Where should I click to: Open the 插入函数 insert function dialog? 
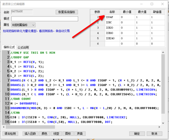pos(30,133)
